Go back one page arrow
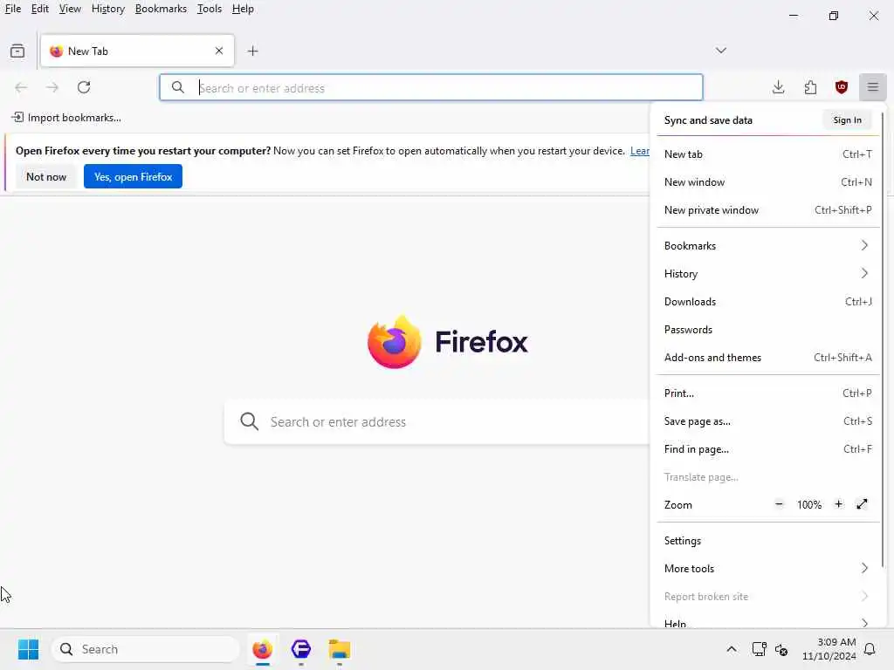The height and width of the screenshot is (670, 894). [21, 87]
